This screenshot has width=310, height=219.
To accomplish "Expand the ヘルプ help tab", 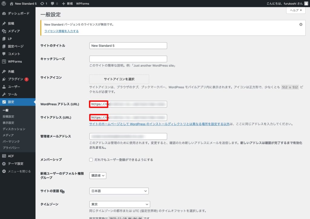I will pyautogui.click(x=296, y=10).
